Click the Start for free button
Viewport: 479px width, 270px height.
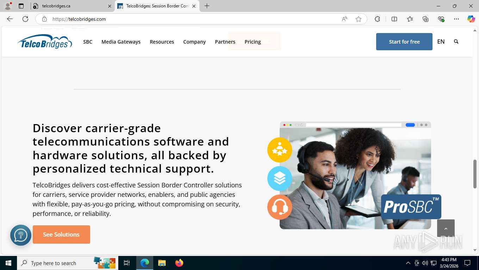(404, 41)
